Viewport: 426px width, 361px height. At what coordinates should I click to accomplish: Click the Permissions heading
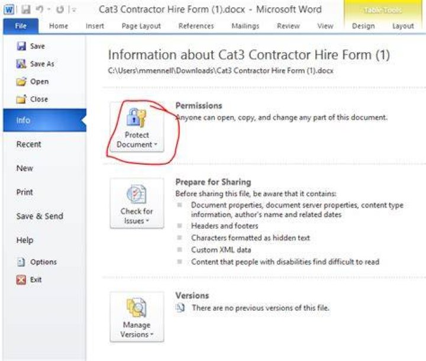pyautogui.click(x=199, y=106)
